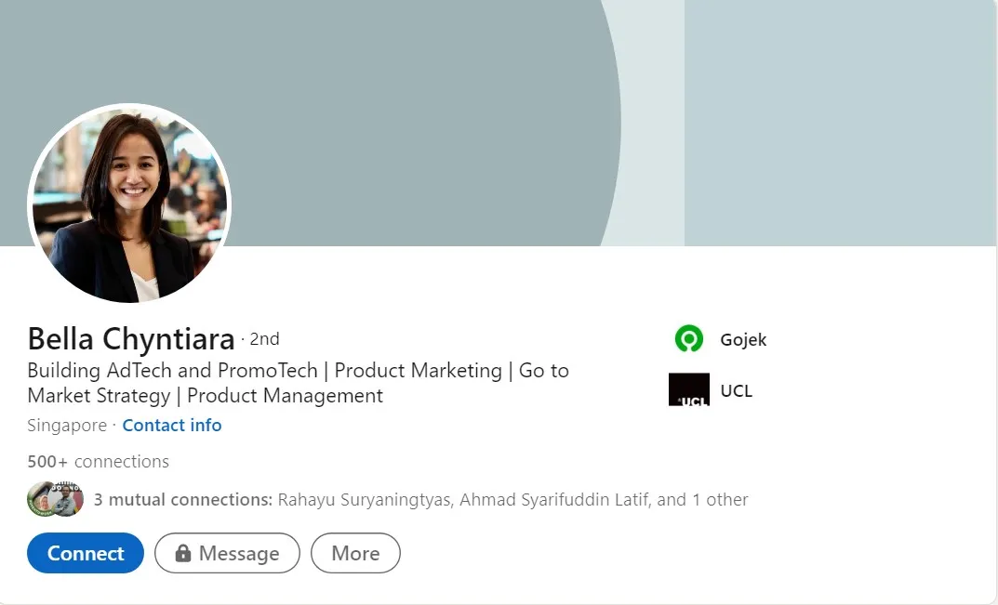This screenshot has height=605, width=998.
Task: Click the 2nd degree connection badge
Action: click(x=264, y=339)
